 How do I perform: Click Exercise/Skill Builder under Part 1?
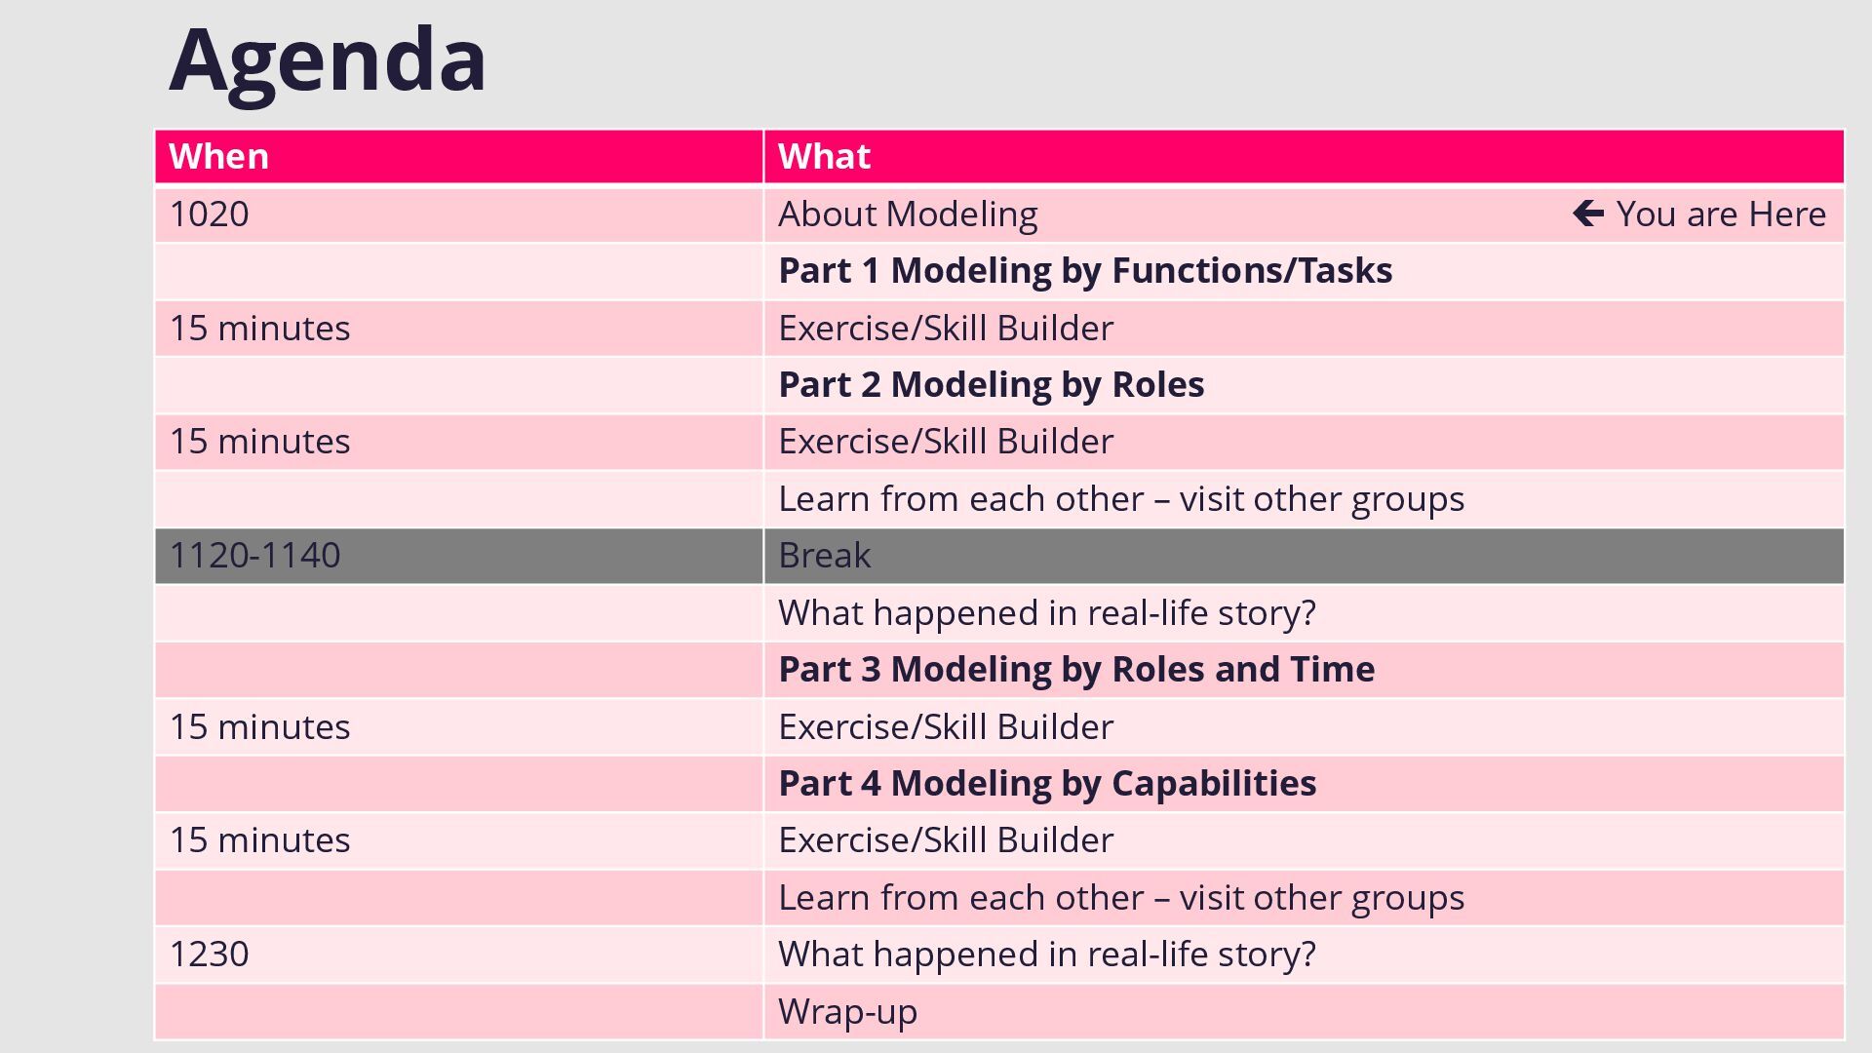(x=945, y=329)
